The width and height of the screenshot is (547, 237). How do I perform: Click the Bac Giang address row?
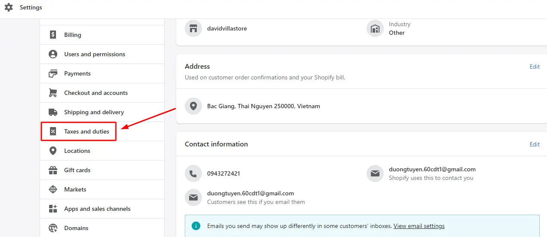pyautogui.click(x=263, y=106)
